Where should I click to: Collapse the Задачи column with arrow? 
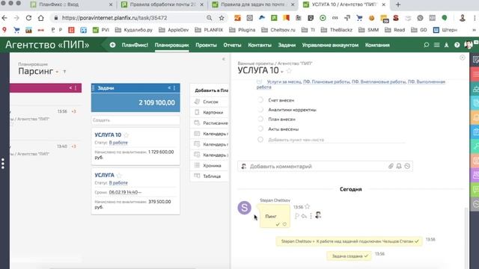point(169,88)
